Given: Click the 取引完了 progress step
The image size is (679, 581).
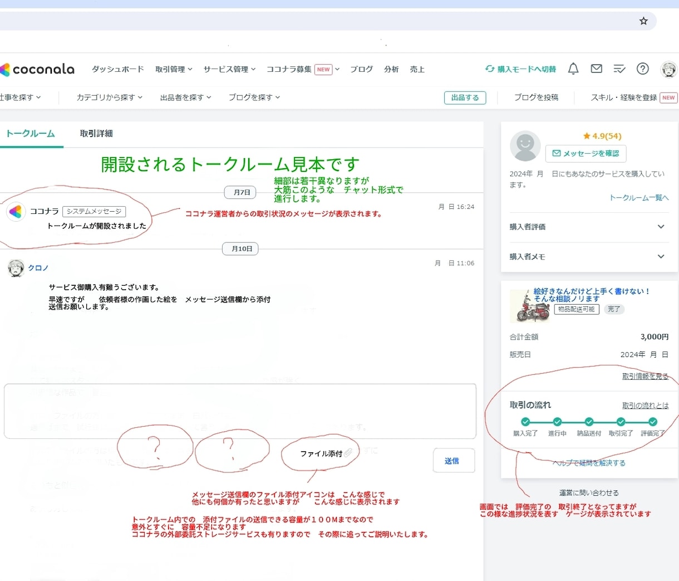Looking at the screenshot, I should click(621, 427).
